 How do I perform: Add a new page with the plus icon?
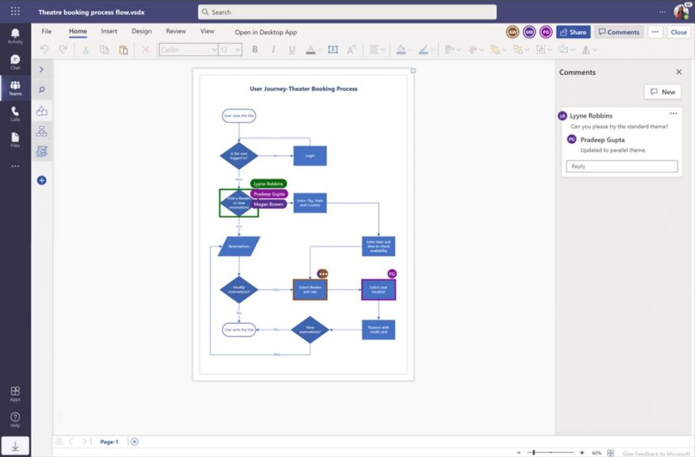click(x=134, y=441)
